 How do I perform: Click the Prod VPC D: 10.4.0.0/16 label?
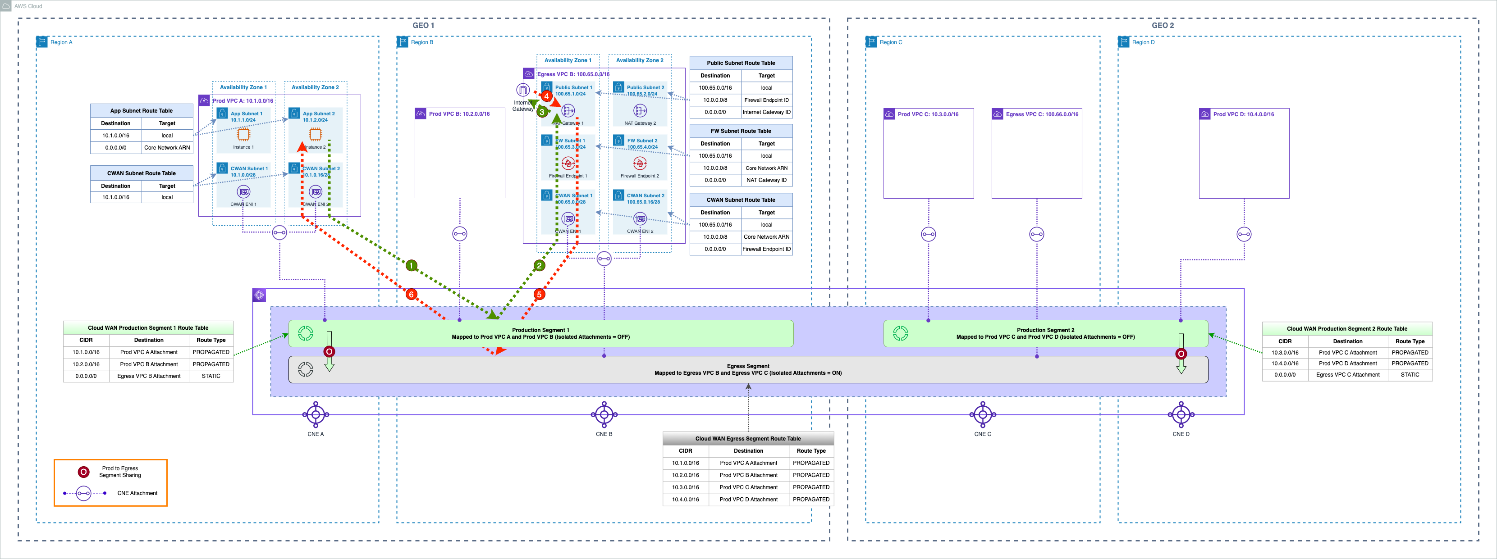(x=1243, y=114)
